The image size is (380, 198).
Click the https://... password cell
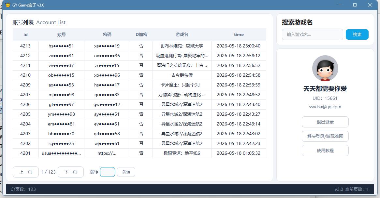107,153
